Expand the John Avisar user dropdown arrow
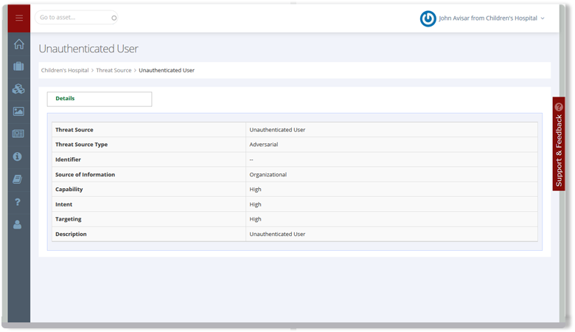 click(543, 18)
